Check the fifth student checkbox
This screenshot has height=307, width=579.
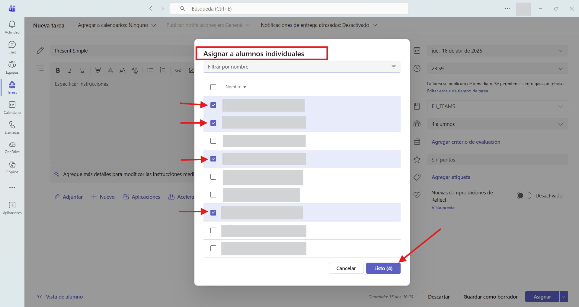point(213,177)
